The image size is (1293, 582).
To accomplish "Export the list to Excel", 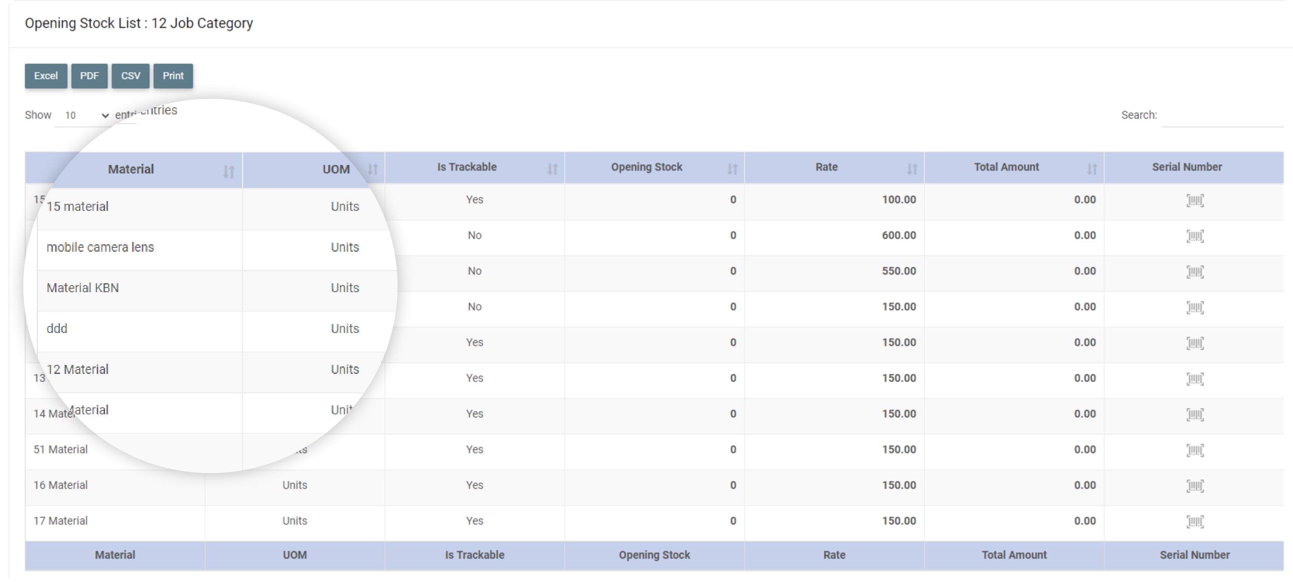I will click(x=46, y=76).
